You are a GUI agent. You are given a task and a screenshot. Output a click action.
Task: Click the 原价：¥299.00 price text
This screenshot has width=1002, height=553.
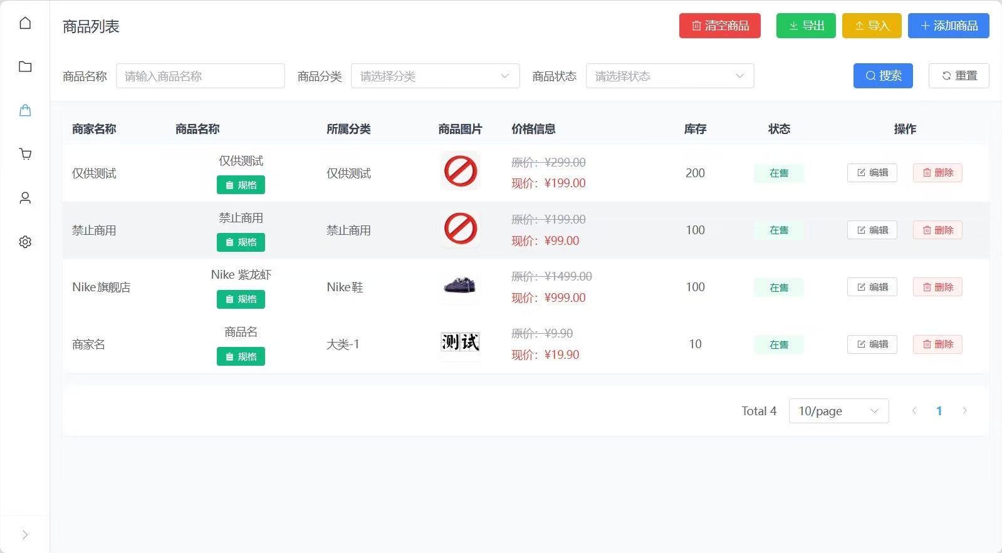[x=548, y=162]
